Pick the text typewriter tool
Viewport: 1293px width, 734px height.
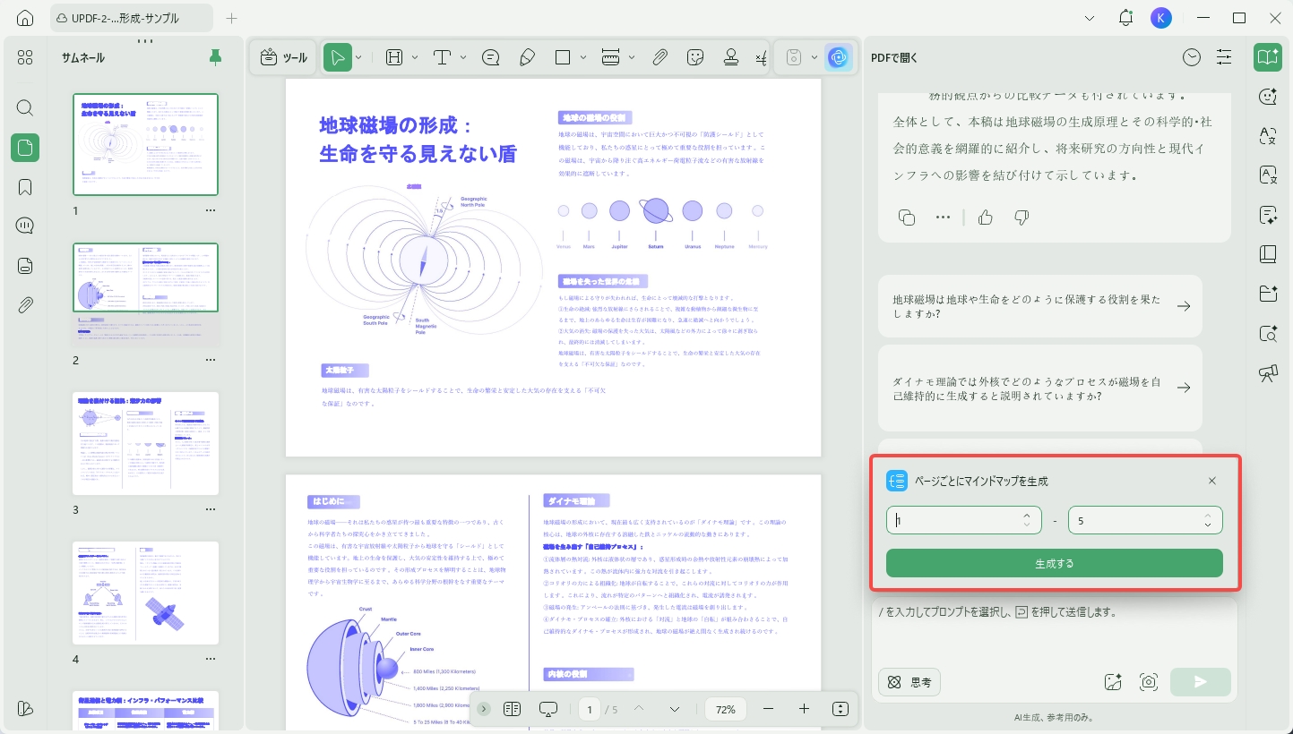tap(442, 57)
